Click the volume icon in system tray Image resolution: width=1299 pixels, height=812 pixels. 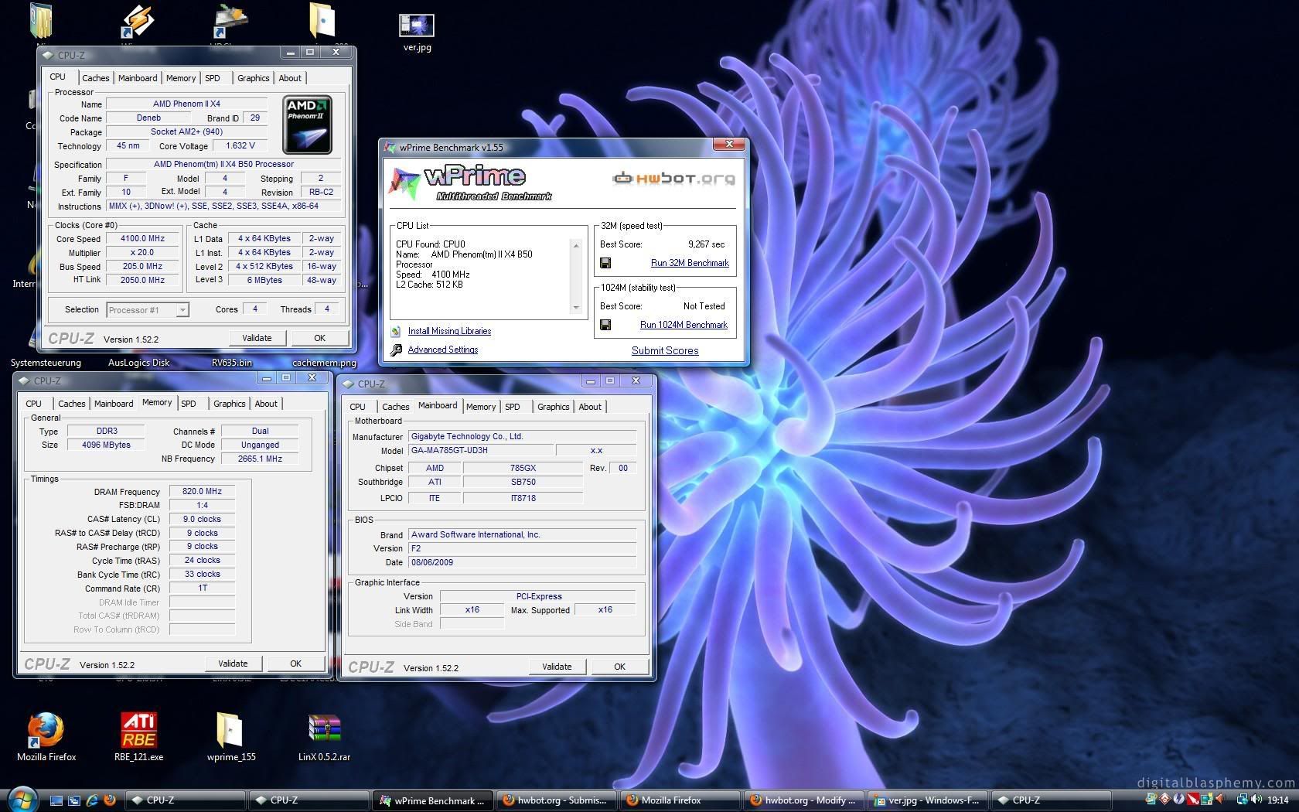pyautogui.click(x=1255, y=800)
